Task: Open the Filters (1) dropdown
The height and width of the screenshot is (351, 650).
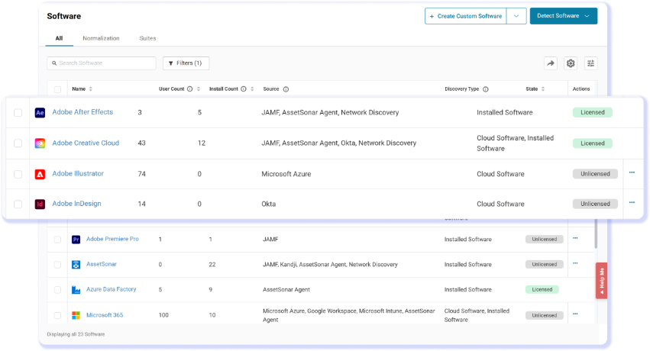Action: pos(186,63)
